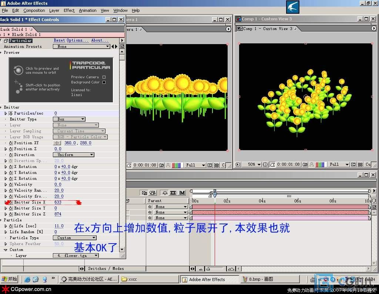Toggle region of interest in Camera 1 view
This screenshot has width=379, height=294.
coord(210,165)
